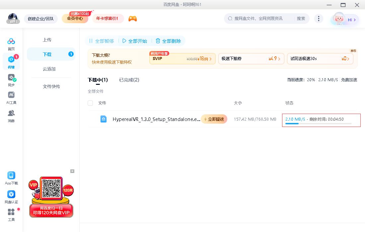Open the 文件快传 section
The height and width of the screenshot is (232, 365).
(x=51, y=87)
